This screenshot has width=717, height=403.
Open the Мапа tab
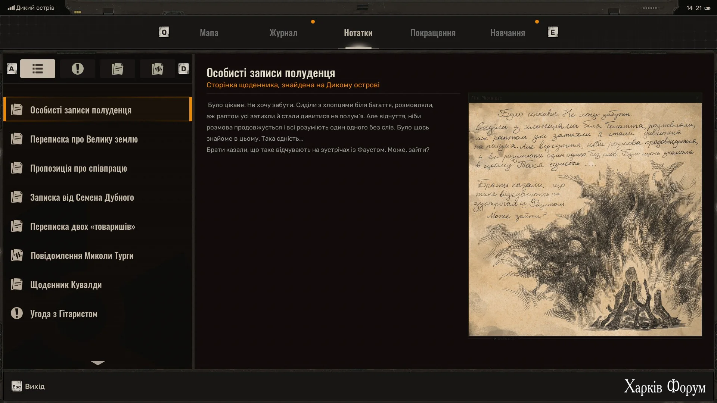(209, 33)
